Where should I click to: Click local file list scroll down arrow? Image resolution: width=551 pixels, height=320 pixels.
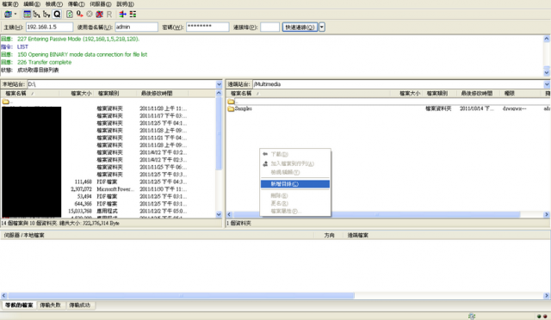tap(219, 214)
